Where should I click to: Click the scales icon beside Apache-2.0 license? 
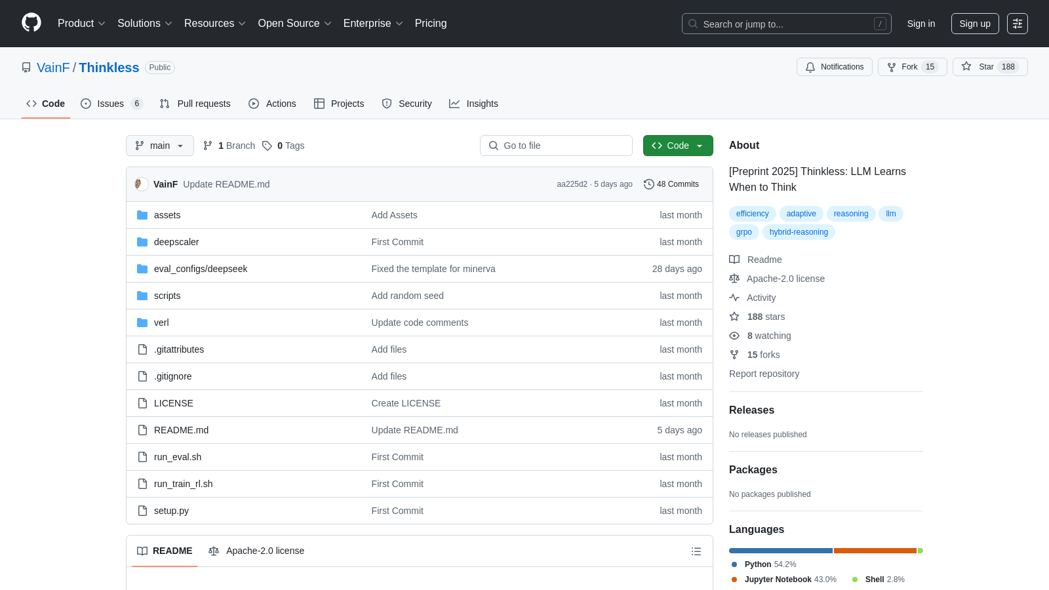[734, 279]
